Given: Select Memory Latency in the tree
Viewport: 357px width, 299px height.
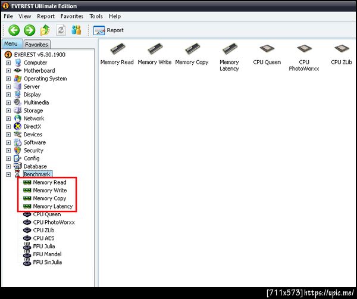Looking at the screenshot, I should [53, 206].
